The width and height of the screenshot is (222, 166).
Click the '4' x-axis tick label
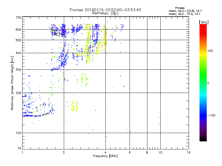(105, 152)
